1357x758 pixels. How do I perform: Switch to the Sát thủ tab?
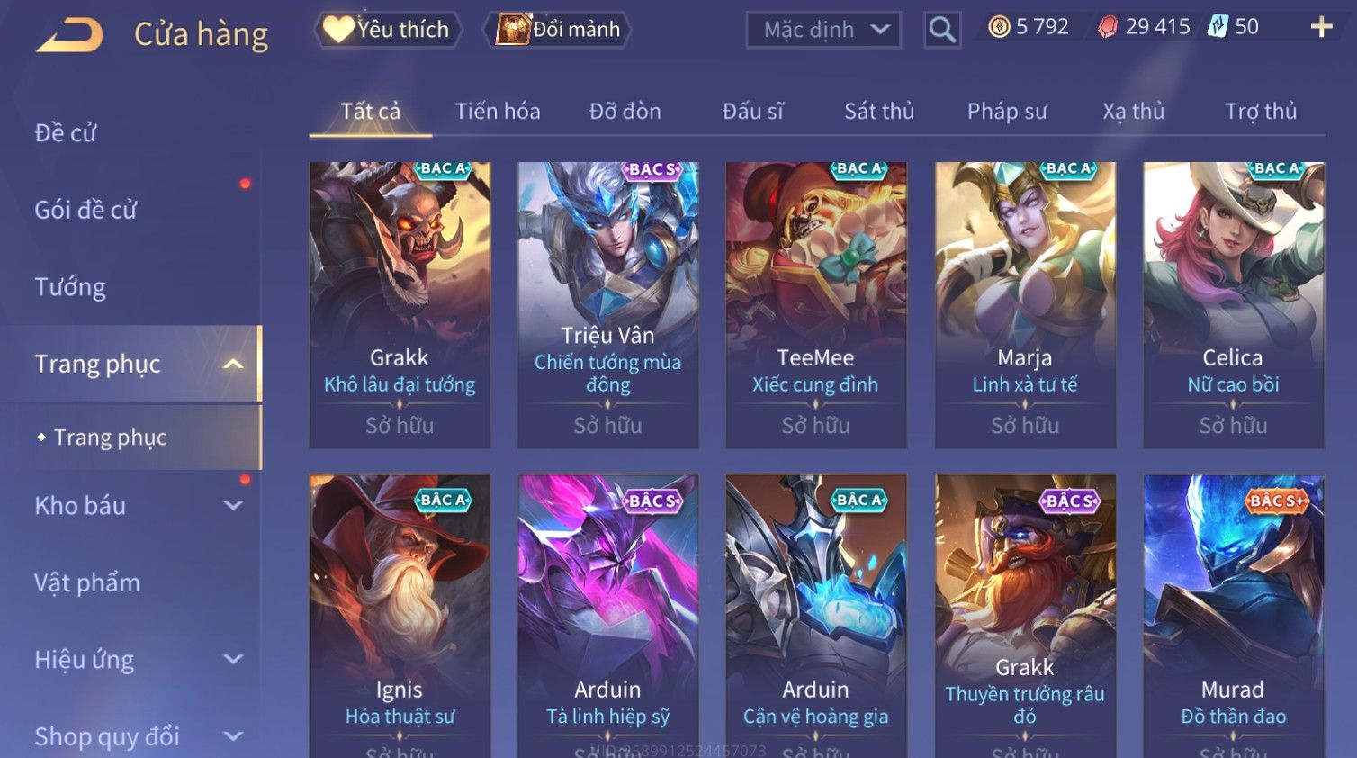coord(879,112)
